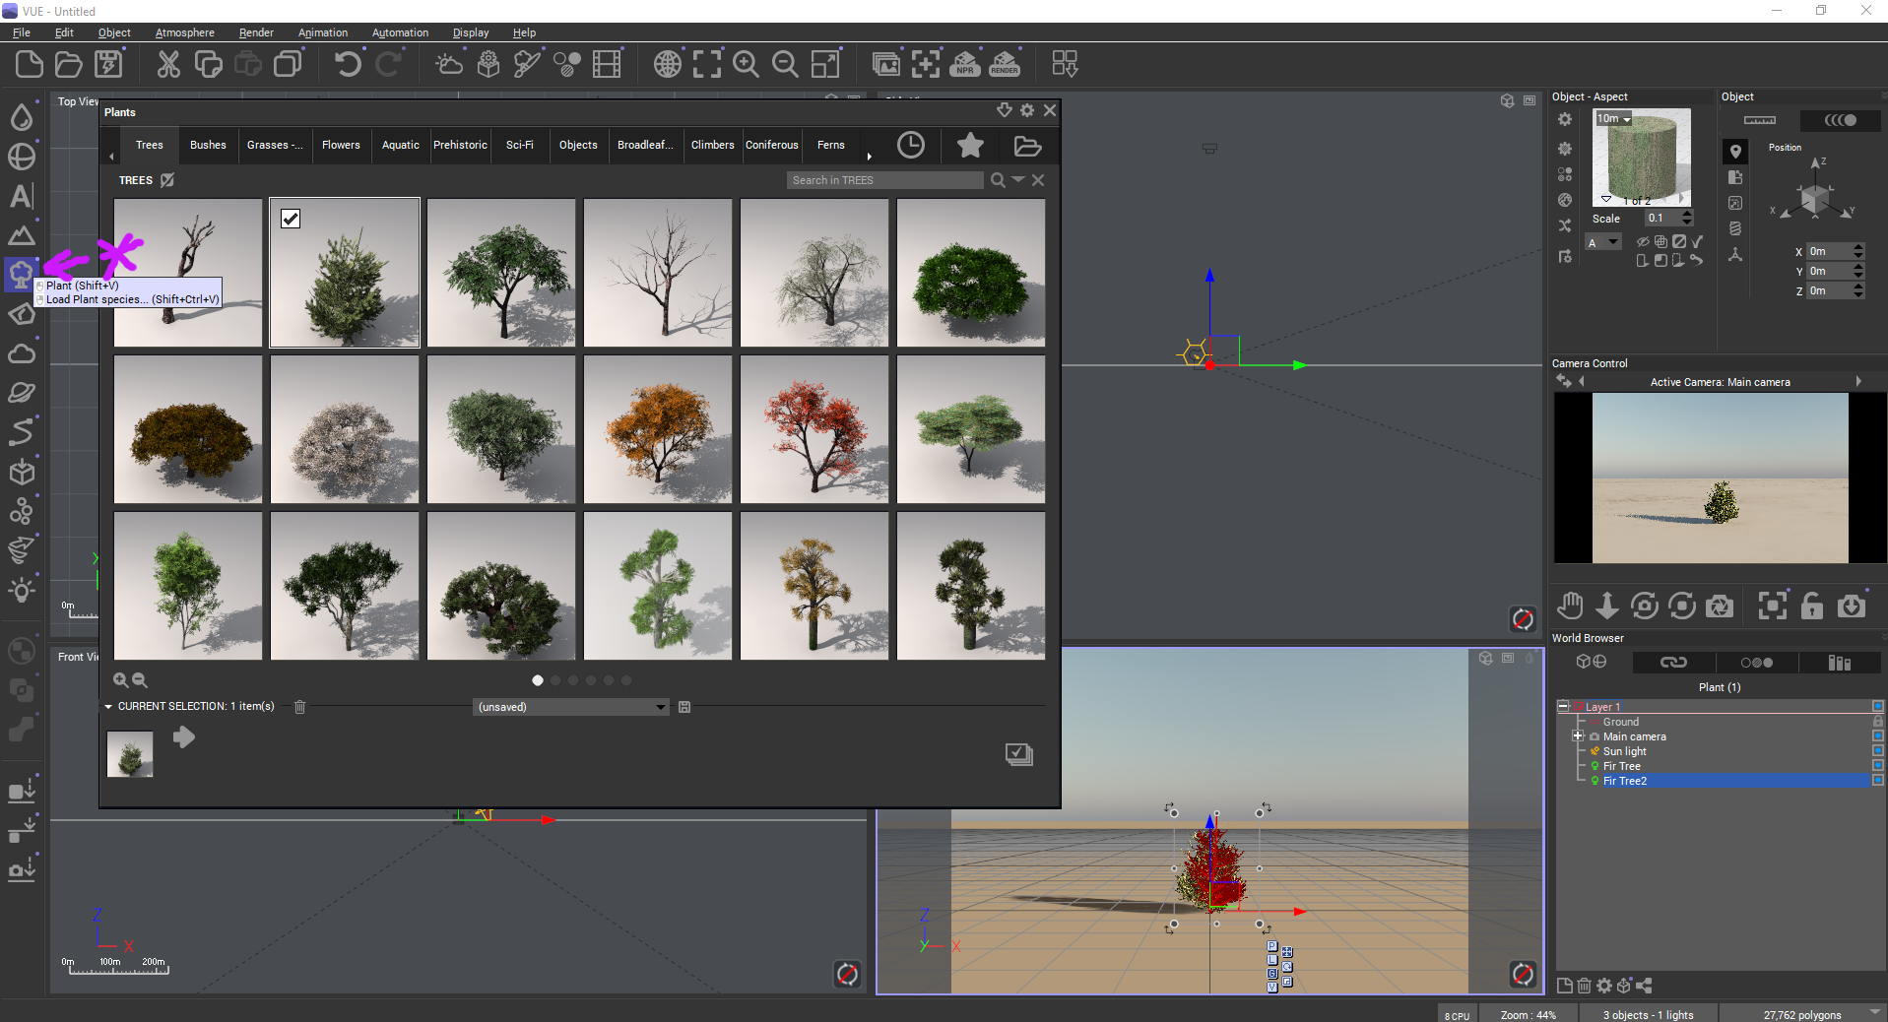Click the camera pan hand icon
1888x1022 pixels.
tap(1570, 606)
